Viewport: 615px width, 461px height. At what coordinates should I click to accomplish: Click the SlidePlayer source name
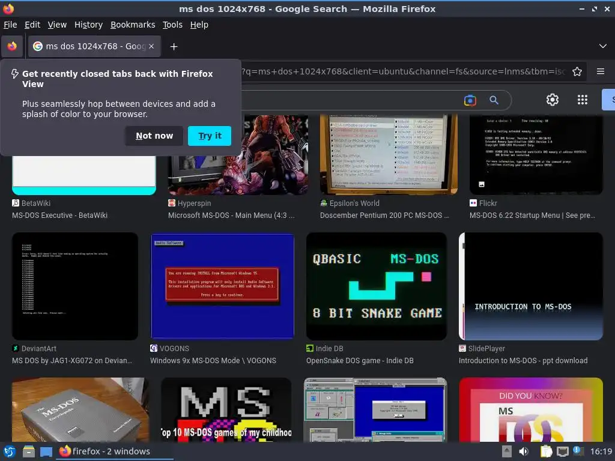click(486, 349)
